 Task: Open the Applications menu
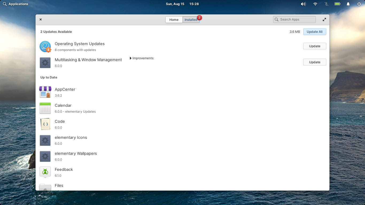[x=15, y=4]
